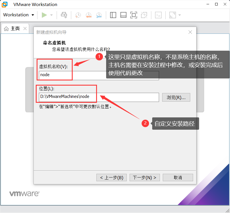Click the Send Ctrl+Alt+Del icon
Image resolution: width=230 pixels, height=213 pixels.
click(64, 15)
